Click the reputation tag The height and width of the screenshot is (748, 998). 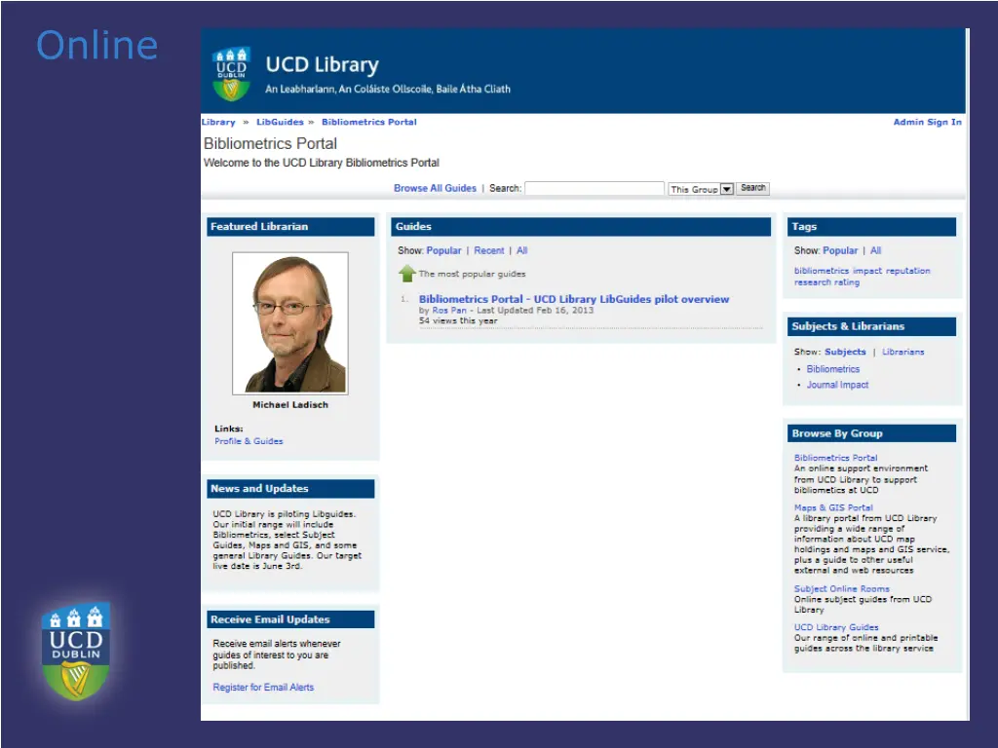[907, 271]
